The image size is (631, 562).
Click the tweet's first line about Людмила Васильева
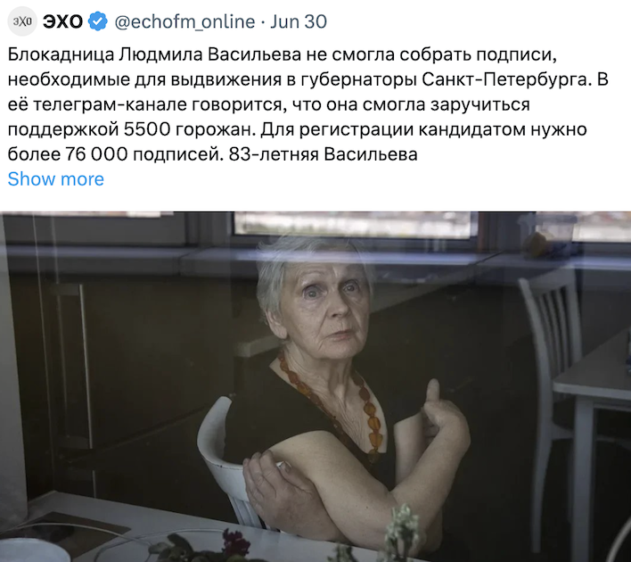pyautogui.click(x=283, y=54)
